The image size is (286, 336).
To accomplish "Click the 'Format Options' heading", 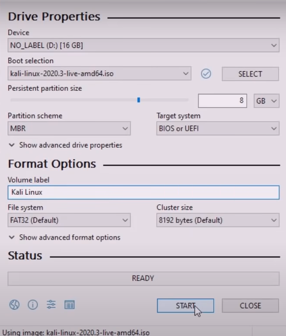I will 52,164.
